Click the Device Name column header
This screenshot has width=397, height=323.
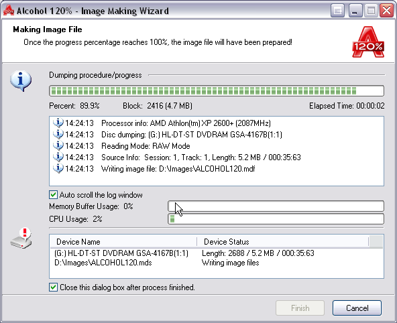click(x=123, y=242)
